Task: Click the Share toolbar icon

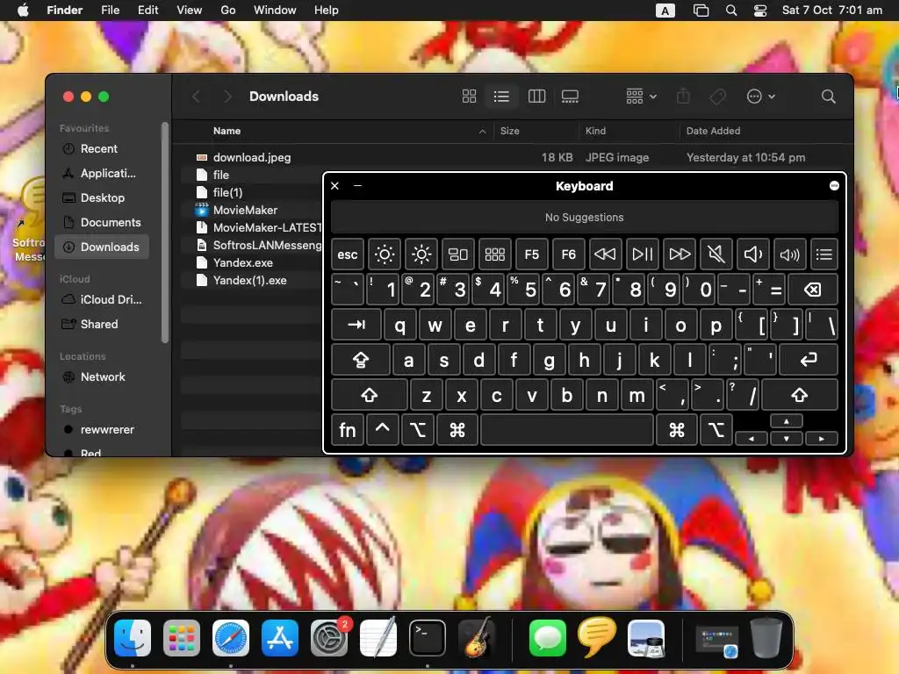Action: coord(683,96)
